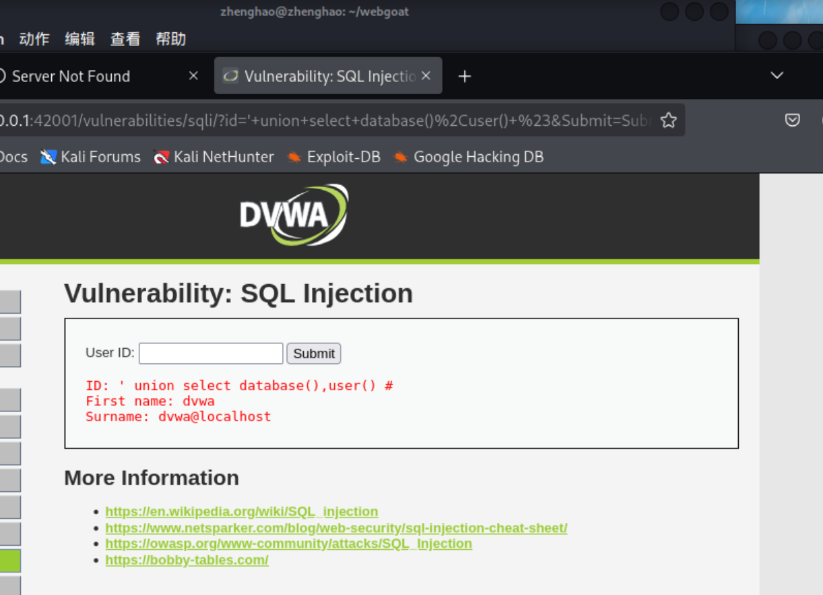Click the Kali NetHunter bookmark icon

pyautogui.click(x=161, y=157)
